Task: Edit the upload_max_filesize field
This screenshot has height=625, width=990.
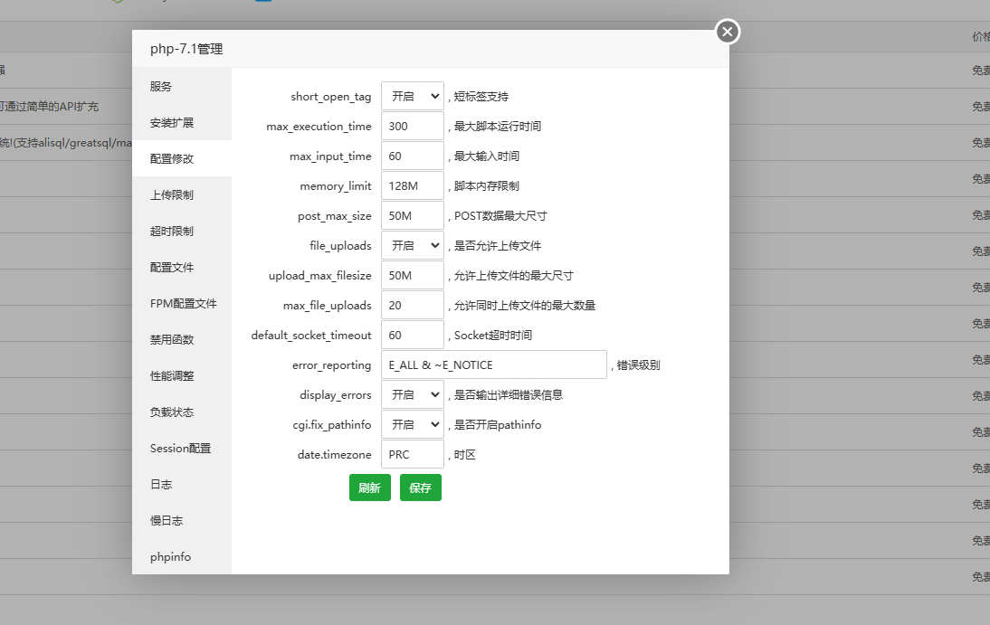Action: [413, 275]
